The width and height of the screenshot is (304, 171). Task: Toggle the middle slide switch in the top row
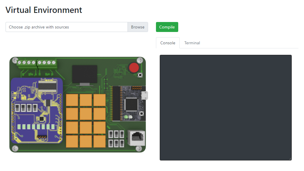pyautogui.click(x=116, y=134)
